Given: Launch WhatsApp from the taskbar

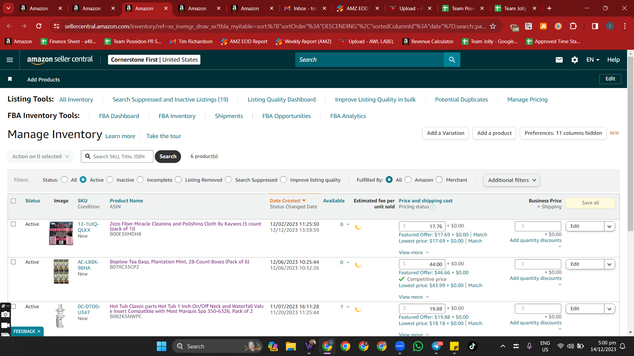Looking at the screenshot, I should (418, 346).
